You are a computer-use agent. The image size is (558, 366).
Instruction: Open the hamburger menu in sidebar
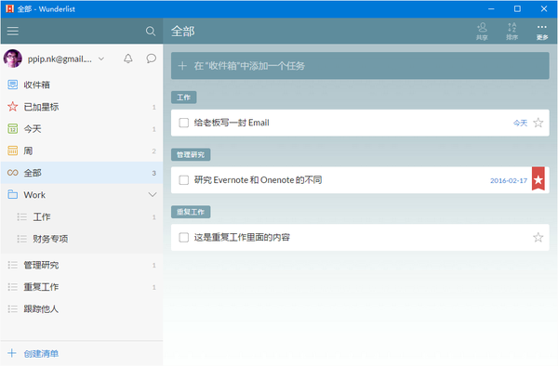(13, 31)
